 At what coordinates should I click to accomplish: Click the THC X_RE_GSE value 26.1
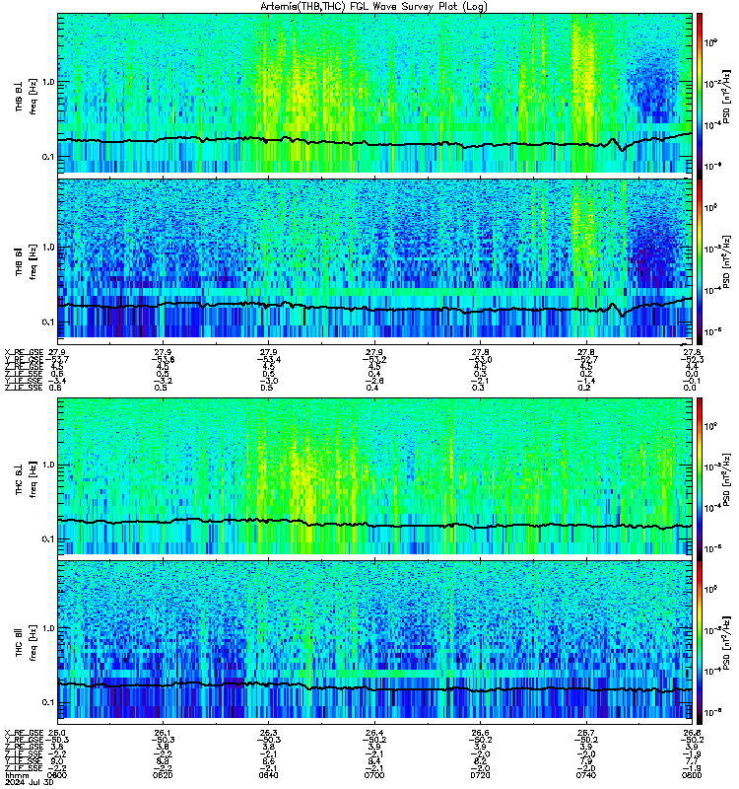click(x=163, y=733)
